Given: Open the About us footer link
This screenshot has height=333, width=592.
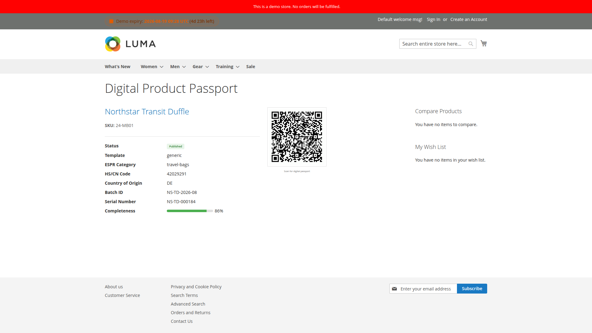Looking at the screenshot, I should (114, 287).
